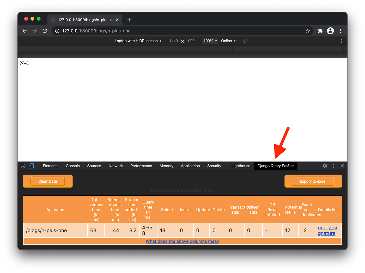Reload the current page
This screenshot has width=365, height=273.
tap(45, 31)
